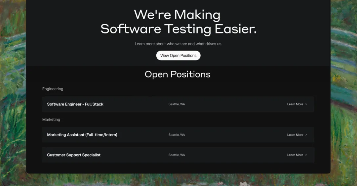
Task: Click the chevron arrow in the Customer Support row
Action: click(306, 155)
